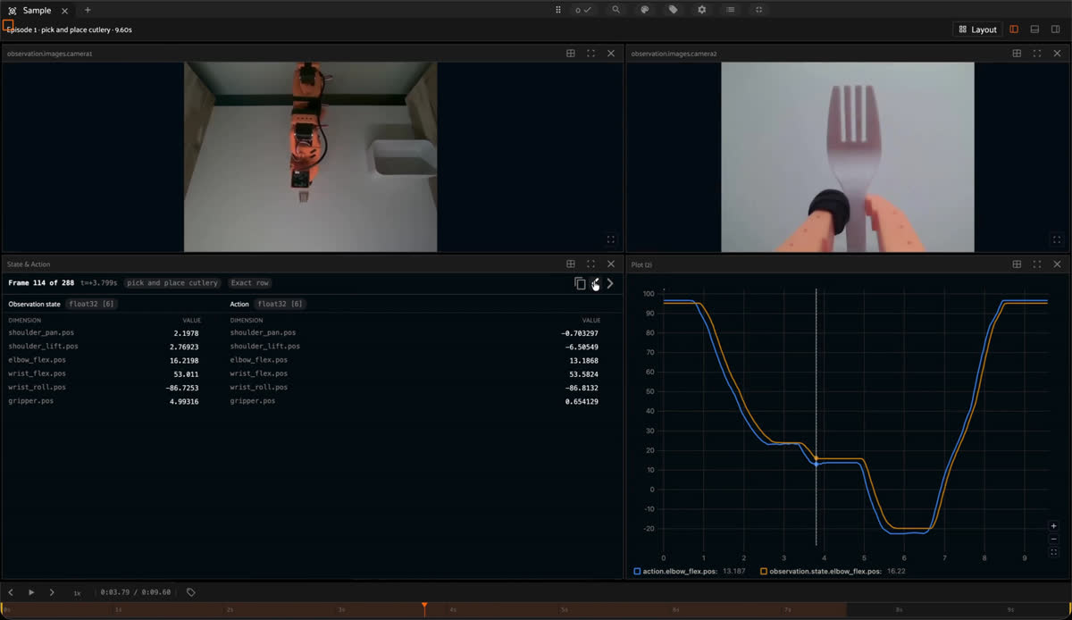Open the Layout menu
Screen dimensions: 1072x620
[977, 29]
